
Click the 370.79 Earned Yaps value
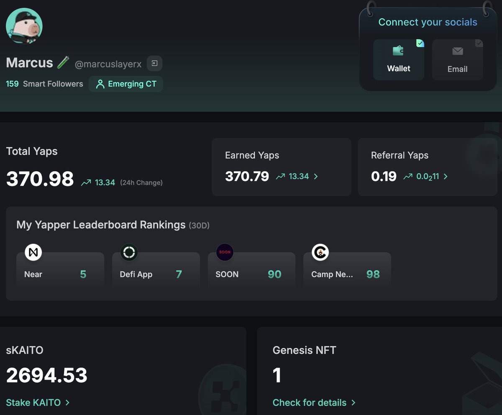coord(247,176)
